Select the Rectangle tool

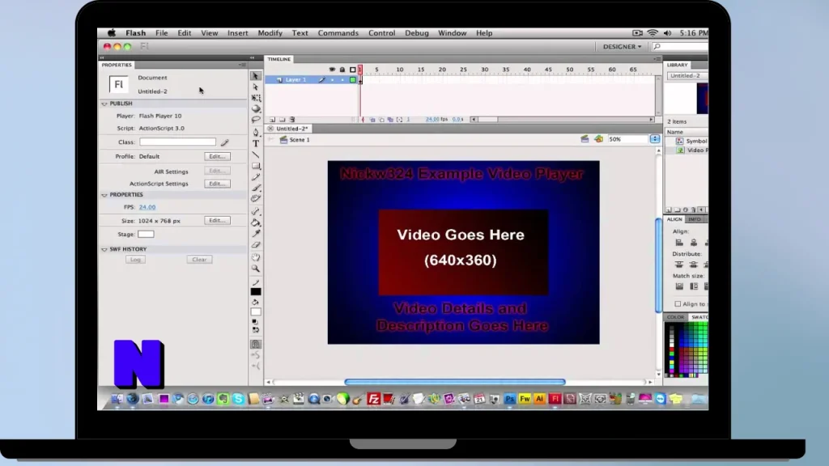[x=256, y=166]
